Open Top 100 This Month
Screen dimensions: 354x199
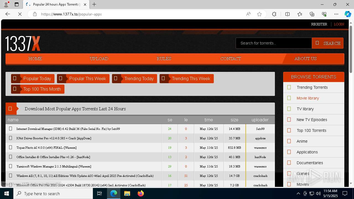[38, 89]
